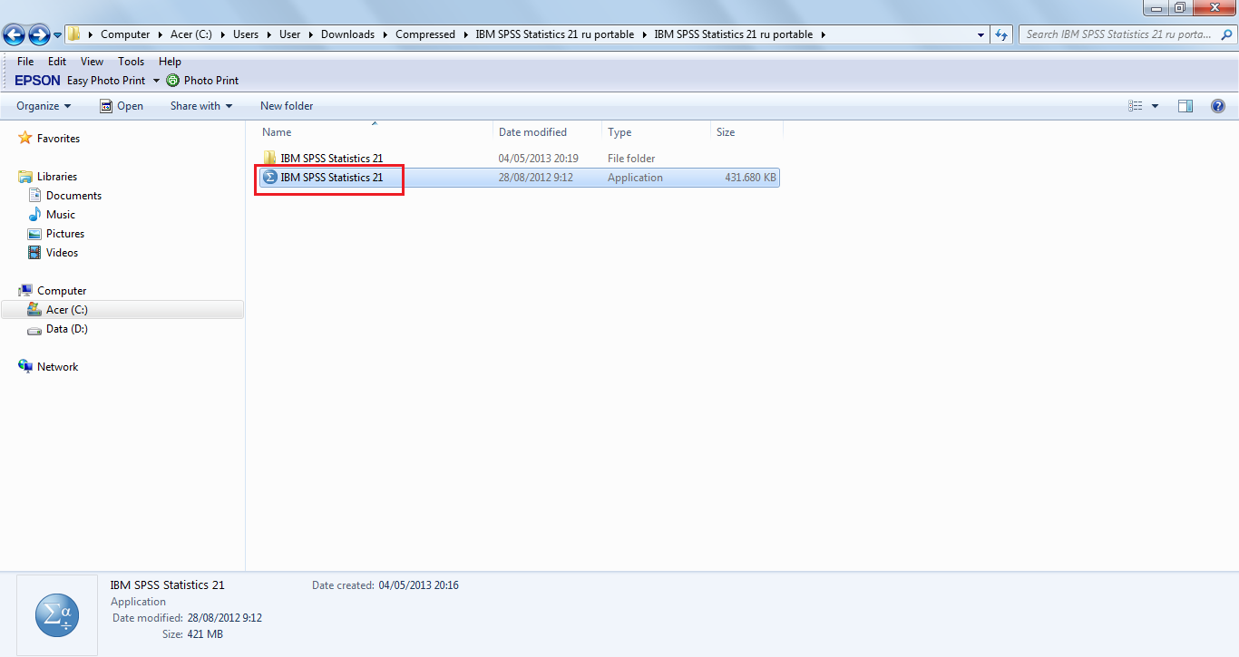
Task: Click the 04/05/2013 20:19 date cell
Action: (539, 159)
